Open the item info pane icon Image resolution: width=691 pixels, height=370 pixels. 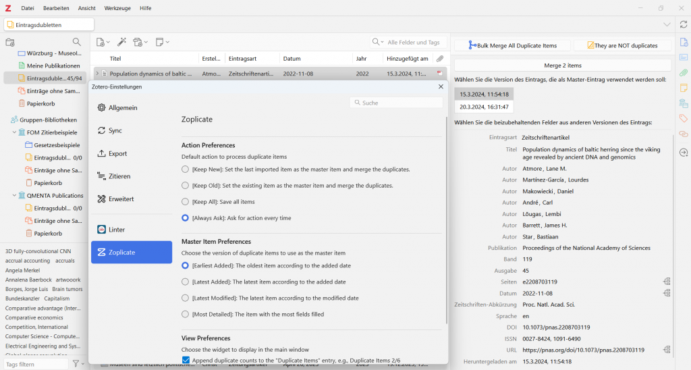click(x=684, y=43)
